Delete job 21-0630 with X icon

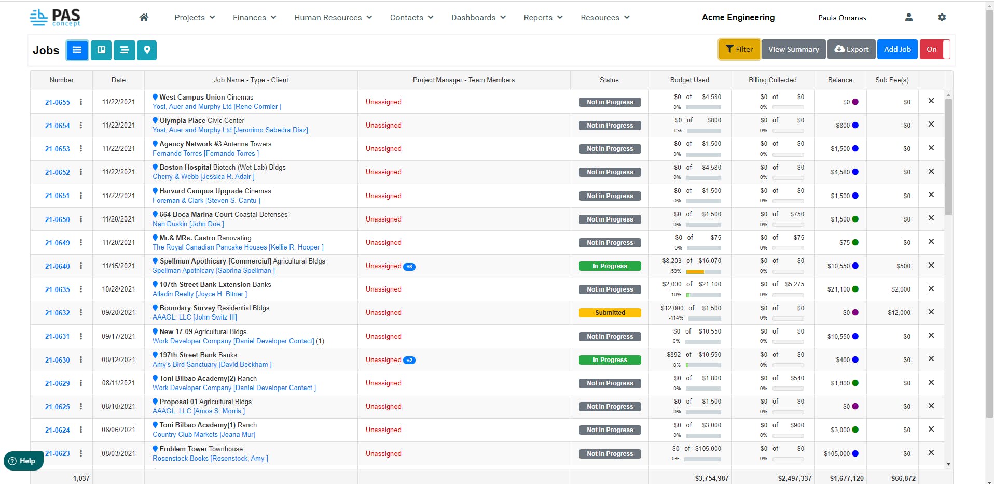[x=931, y=359]
